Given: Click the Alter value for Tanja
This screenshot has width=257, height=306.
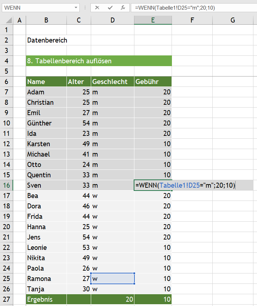Looking at the screenshot, I should [79, 289].
